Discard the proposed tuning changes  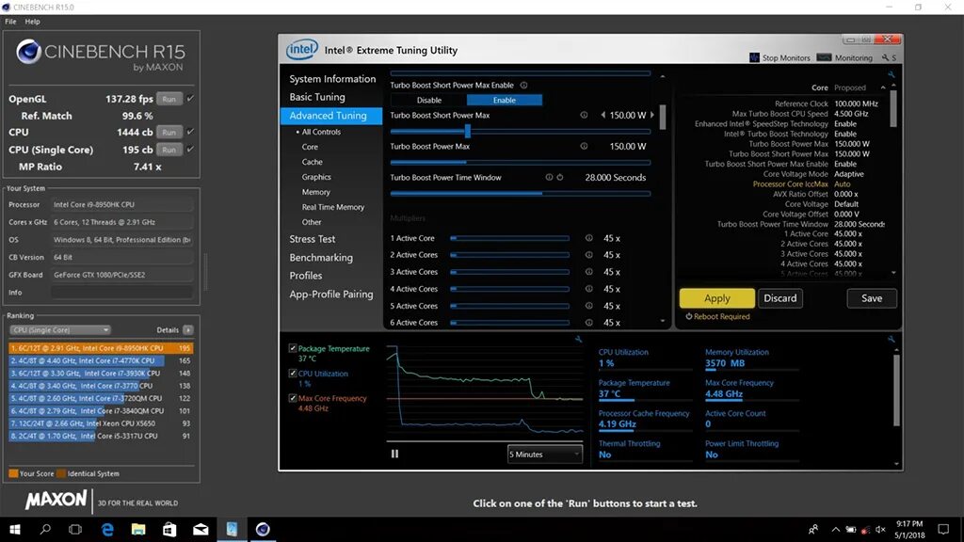tap(780, 298)
